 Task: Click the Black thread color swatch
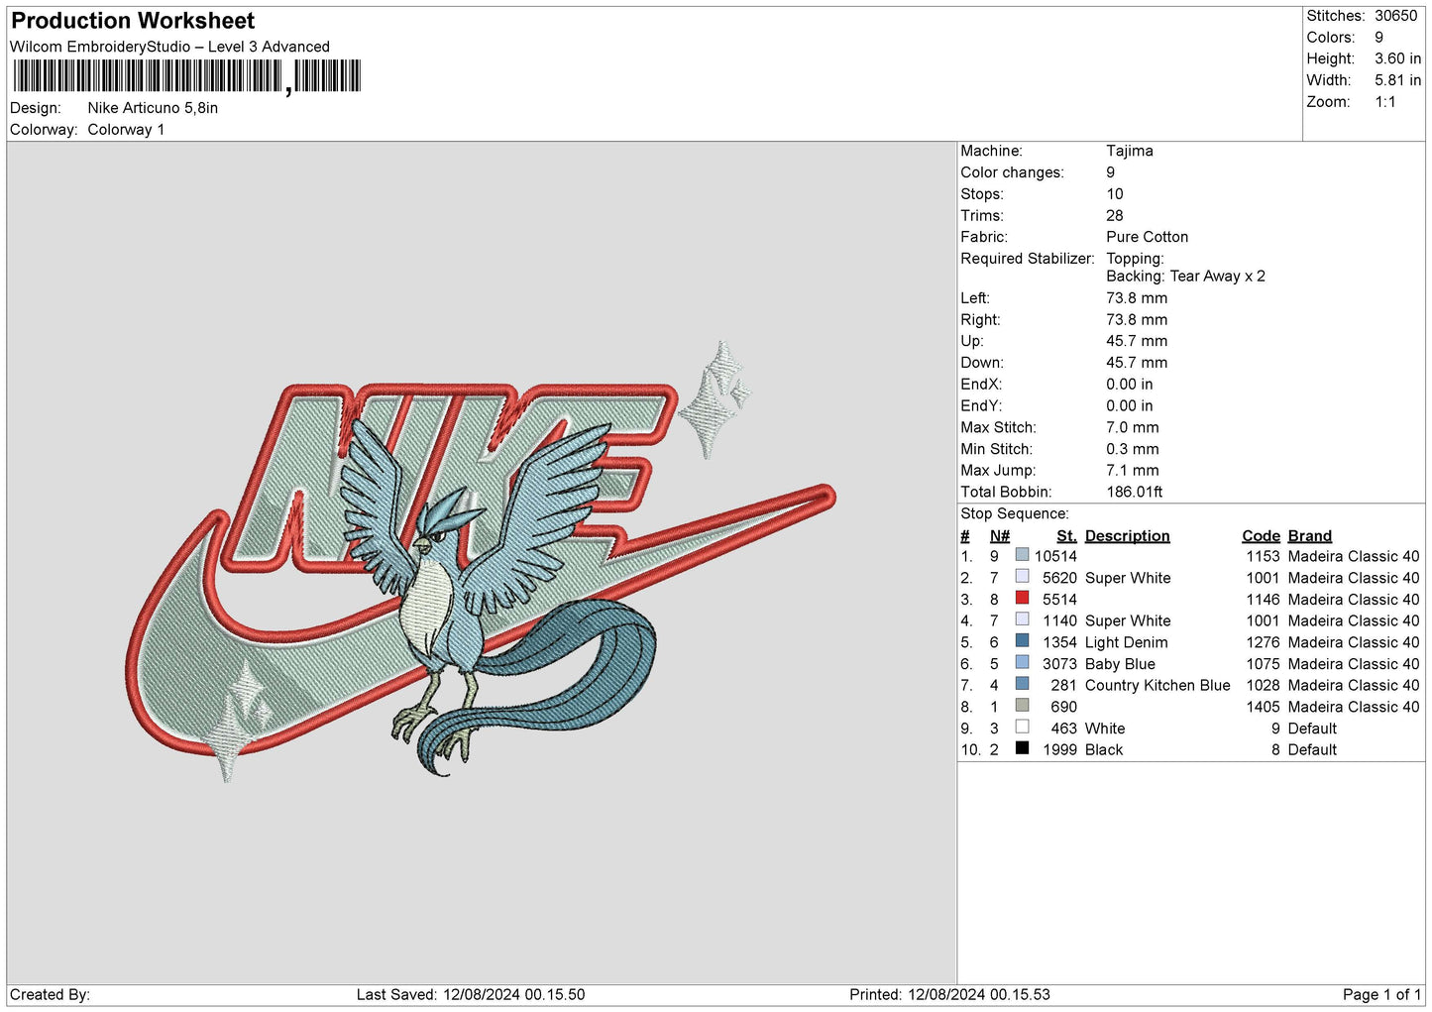coord(1022,748)
